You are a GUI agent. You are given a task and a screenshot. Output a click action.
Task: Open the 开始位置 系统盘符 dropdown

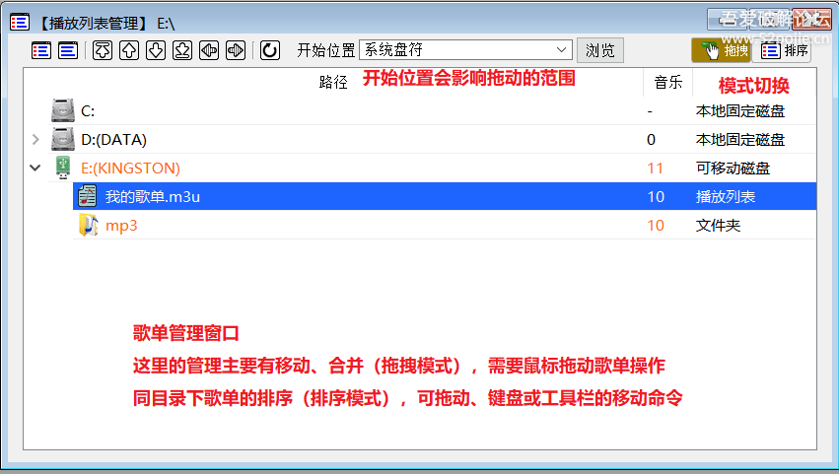point(465,49)
